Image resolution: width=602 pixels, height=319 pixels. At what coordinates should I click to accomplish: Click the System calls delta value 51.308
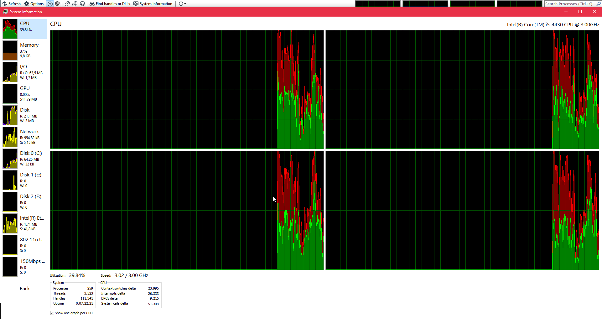(153, 304)
